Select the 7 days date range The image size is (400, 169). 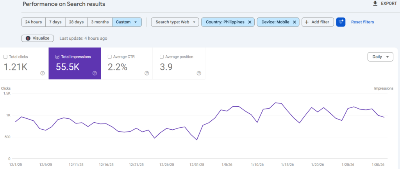coord(55,22)
